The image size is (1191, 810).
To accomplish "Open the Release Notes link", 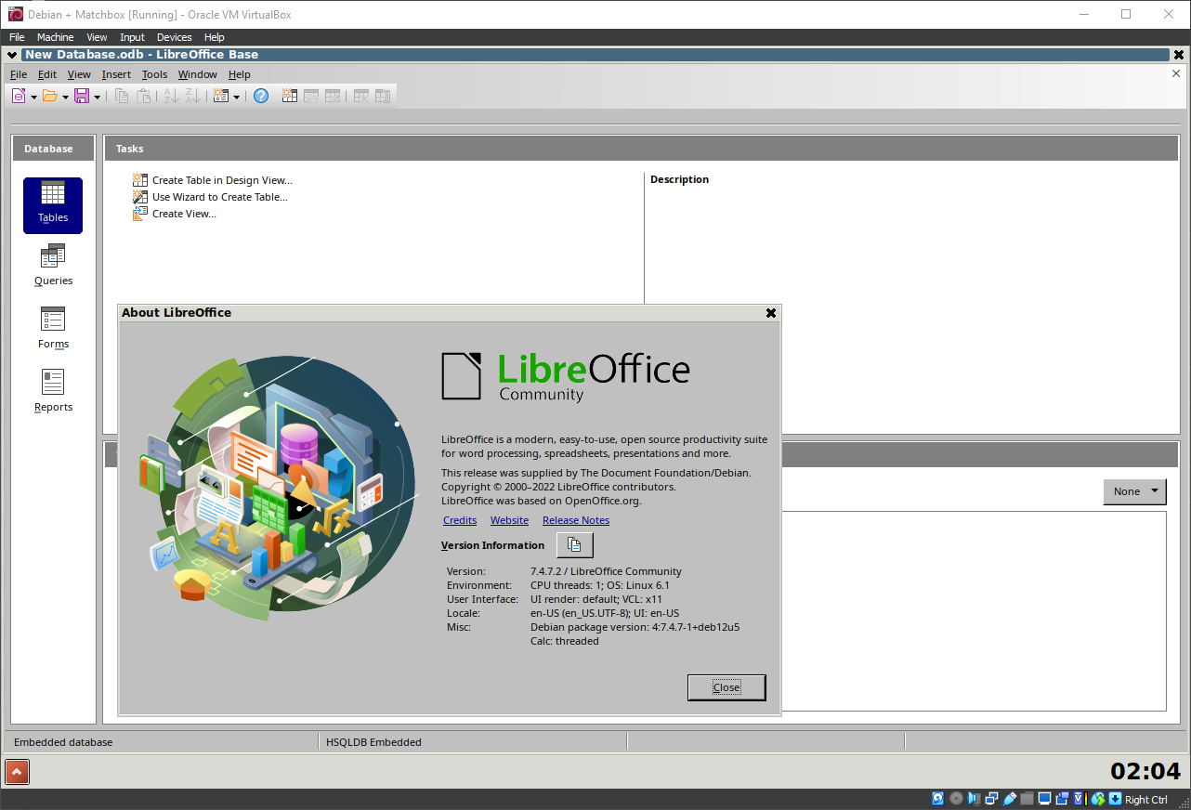I will coord(575,520).
